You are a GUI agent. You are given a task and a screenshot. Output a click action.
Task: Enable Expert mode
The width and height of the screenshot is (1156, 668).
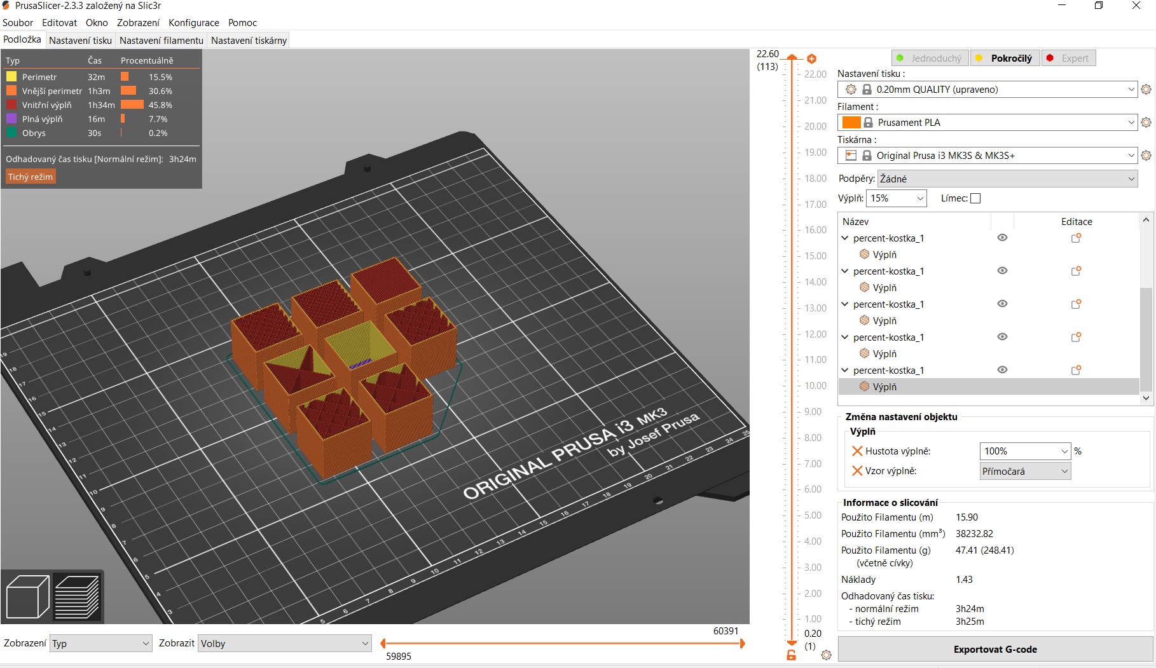[x=1068, y=58]
